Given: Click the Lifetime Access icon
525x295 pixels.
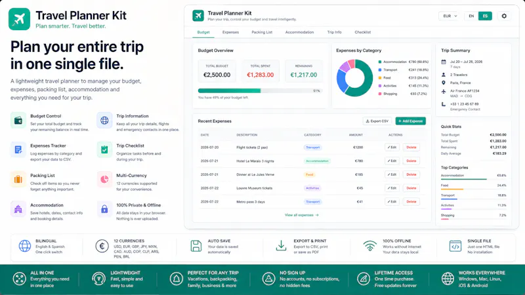Looking at the screenshot, I should click(x=364, y=279).
